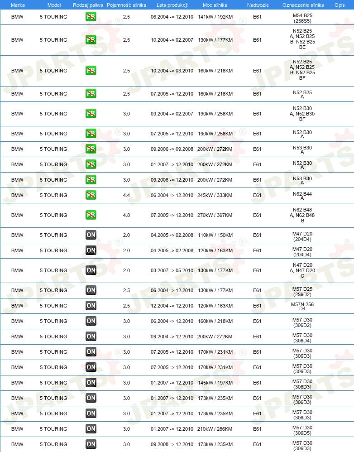Click the petrol icon in the 4.4 engine row
Image resolution: width=354 pixels, height=452 pixels.
91,195
